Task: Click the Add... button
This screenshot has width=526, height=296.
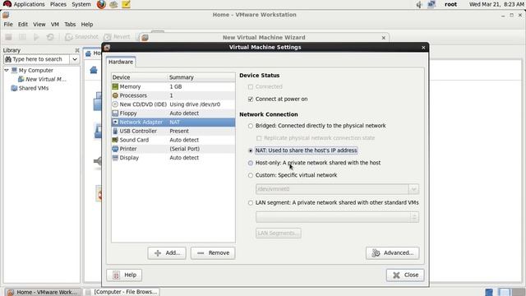Action: 167,253
